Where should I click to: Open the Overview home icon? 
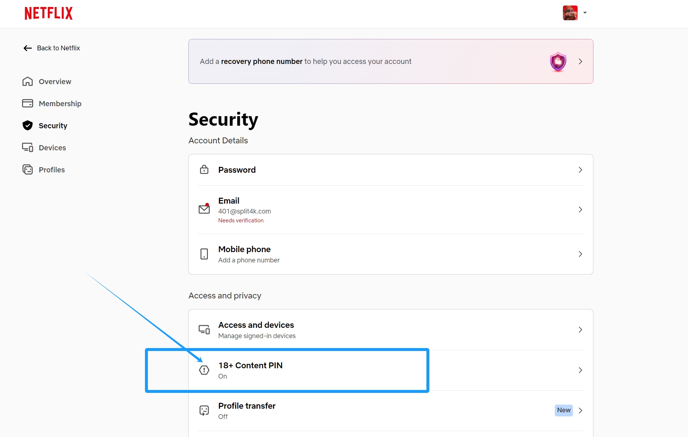[x=28, y=81]
